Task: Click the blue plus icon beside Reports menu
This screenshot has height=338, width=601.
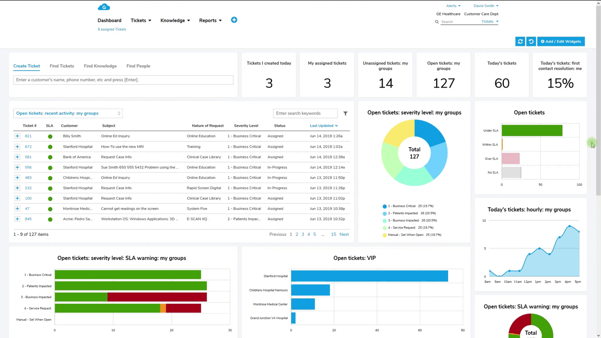Action: click(x=233, y=20)
